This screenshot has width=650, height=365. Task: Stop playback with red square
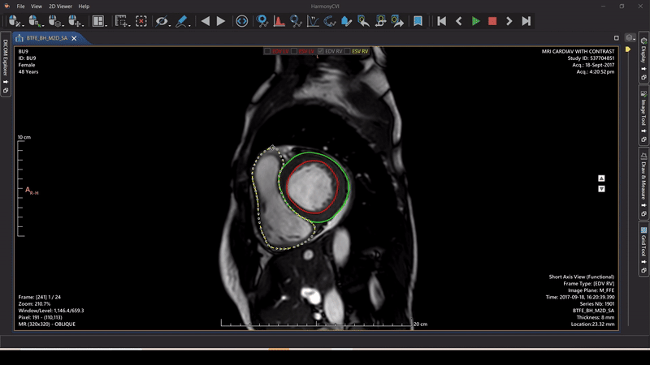[492, 21]
